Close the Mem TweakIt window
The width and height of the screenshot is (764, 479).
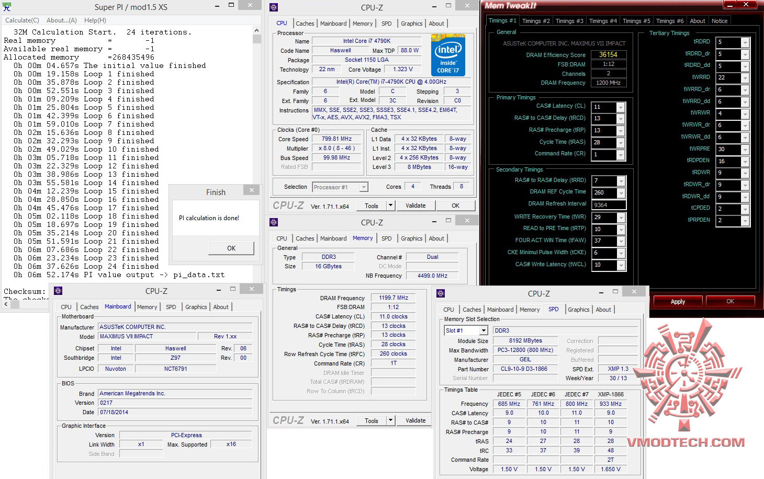[x=746, y=5]
